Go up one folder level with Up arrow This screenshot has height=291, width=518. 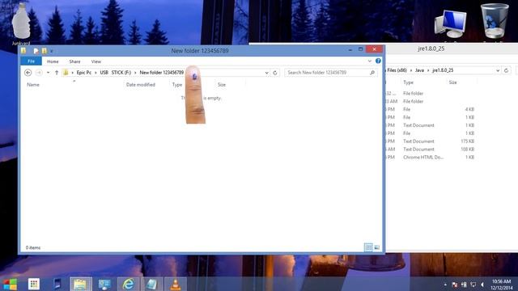[57, 73]
